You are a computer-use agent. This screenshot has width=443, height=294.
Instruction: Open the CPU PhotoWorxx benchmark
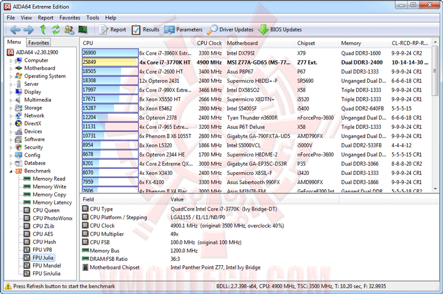coord(48,218)
